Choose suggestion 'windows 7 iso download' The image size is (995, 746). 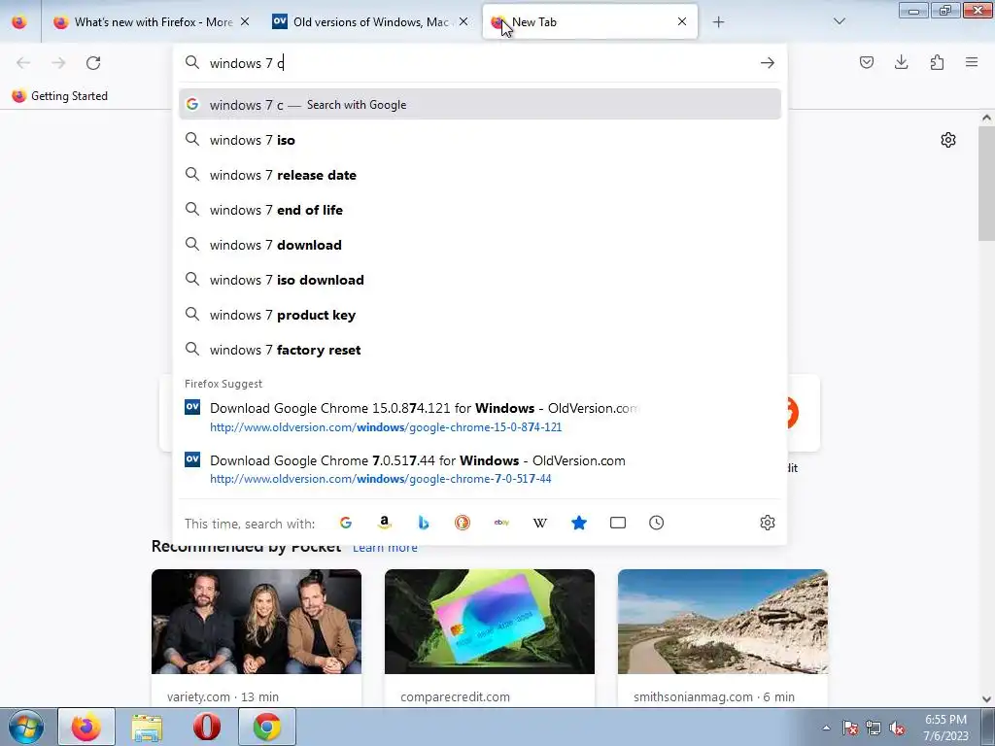coord(480,280)
